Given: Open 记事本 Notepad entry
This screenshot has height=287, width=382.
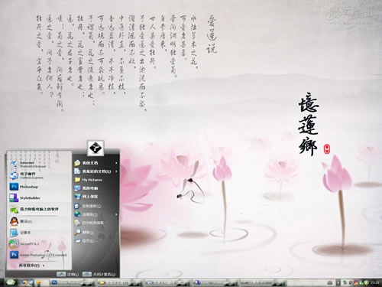Looking at the screenshot, I should click(39, 233).
